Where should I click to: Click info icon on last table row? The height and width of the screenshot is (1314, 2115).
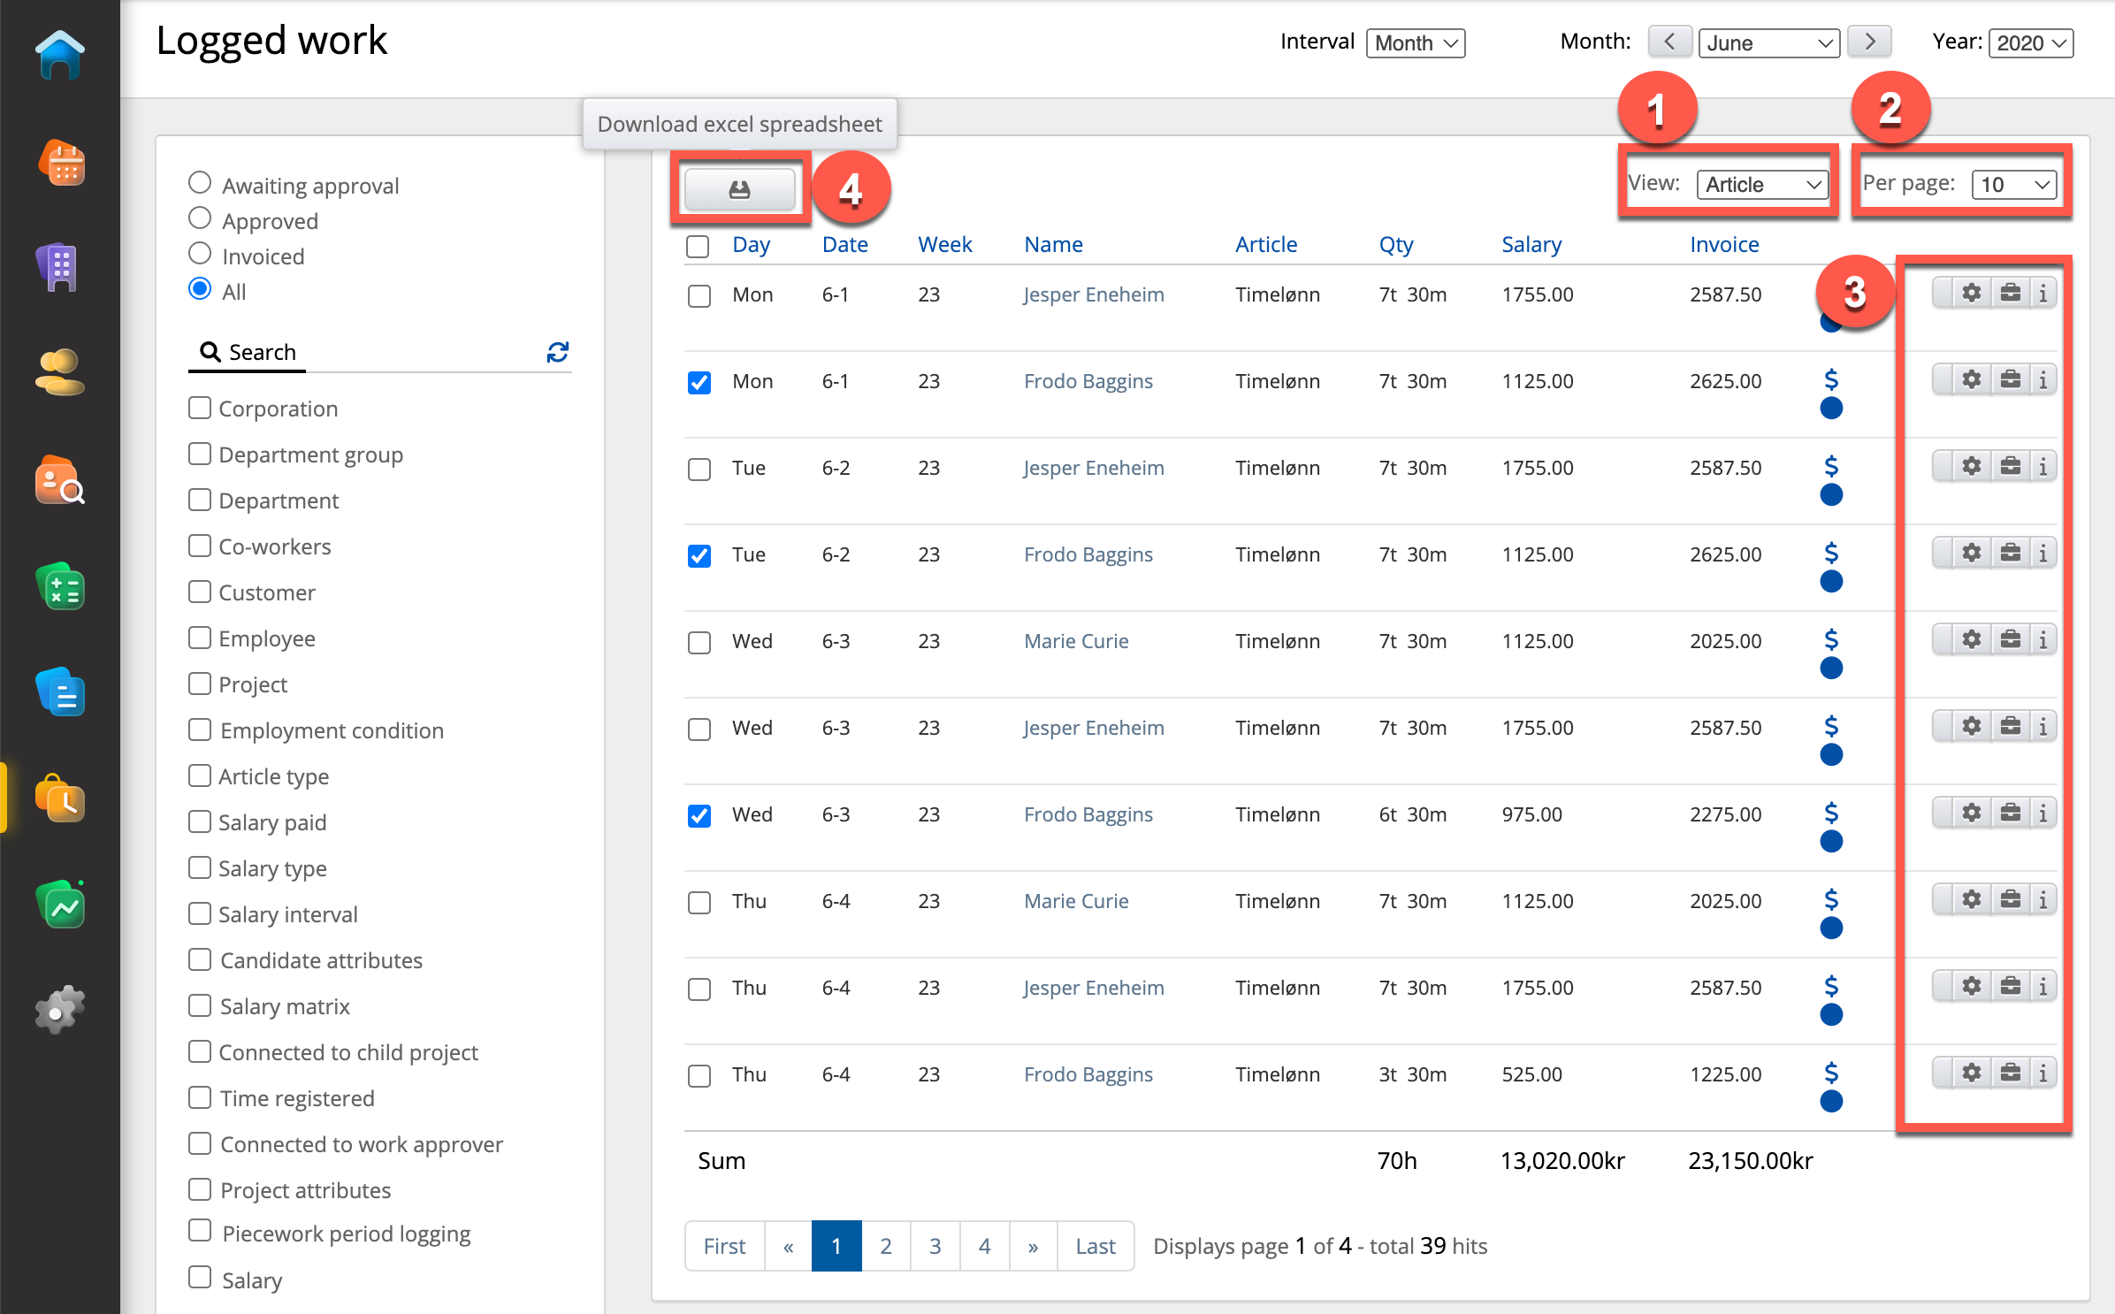[2042, 1073]
